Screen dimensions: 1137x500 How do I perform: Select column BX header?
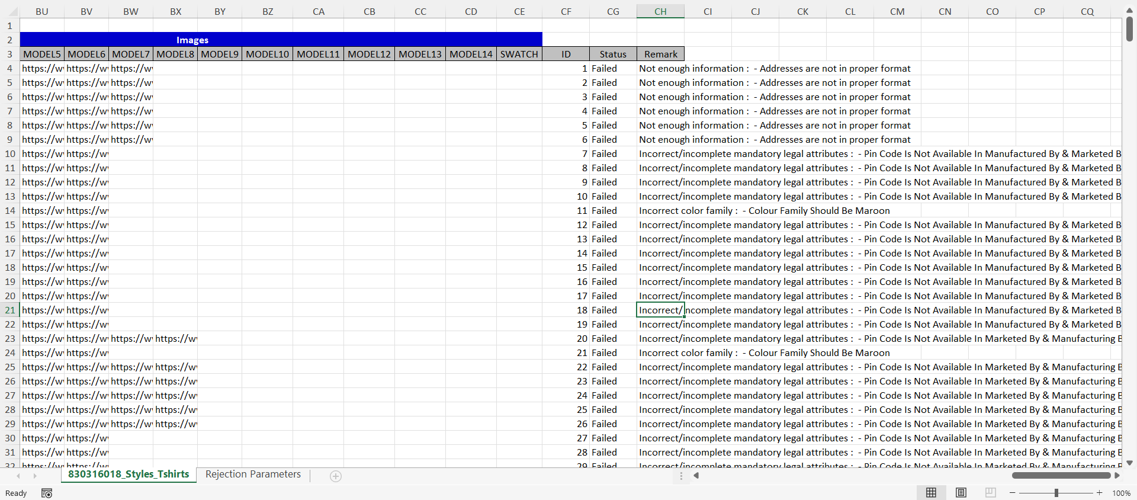point(175,11)
